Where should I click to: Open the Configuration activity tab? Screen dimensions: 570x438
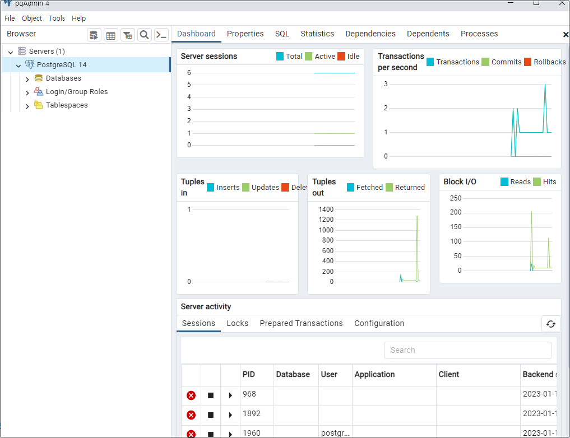click(379, 323)
